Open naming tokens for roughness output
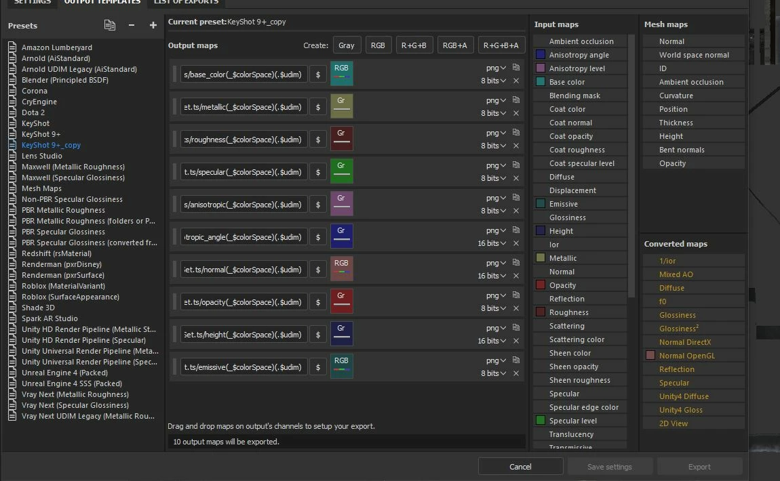 (318, 140)
